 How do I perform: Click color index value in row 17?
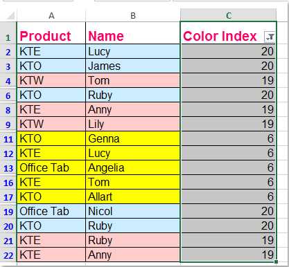pyautogui.click(x=228, y=196)
